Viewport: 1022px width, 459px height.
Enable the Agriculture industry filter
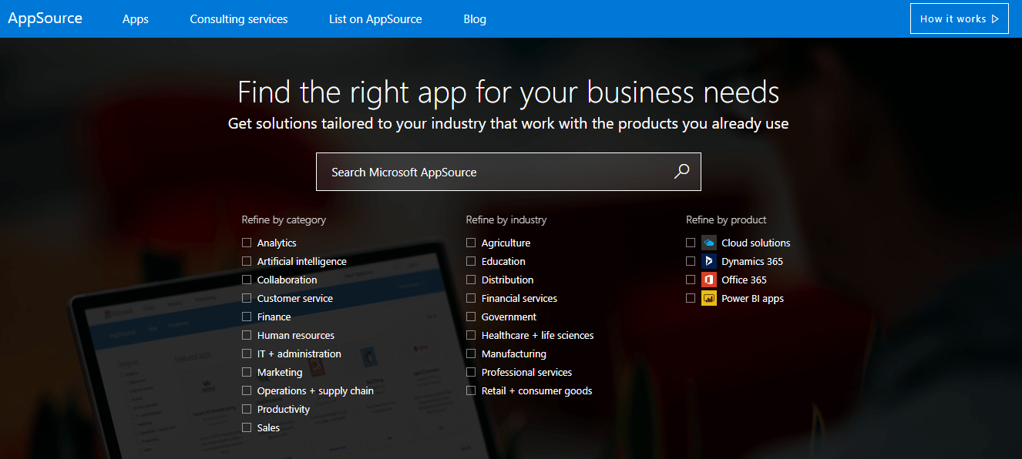tap(470, 242)
